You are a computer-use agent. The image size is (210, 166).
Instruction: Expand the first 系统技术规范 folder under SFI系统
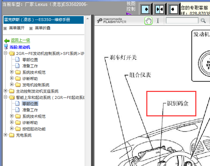tap(12, 72)
